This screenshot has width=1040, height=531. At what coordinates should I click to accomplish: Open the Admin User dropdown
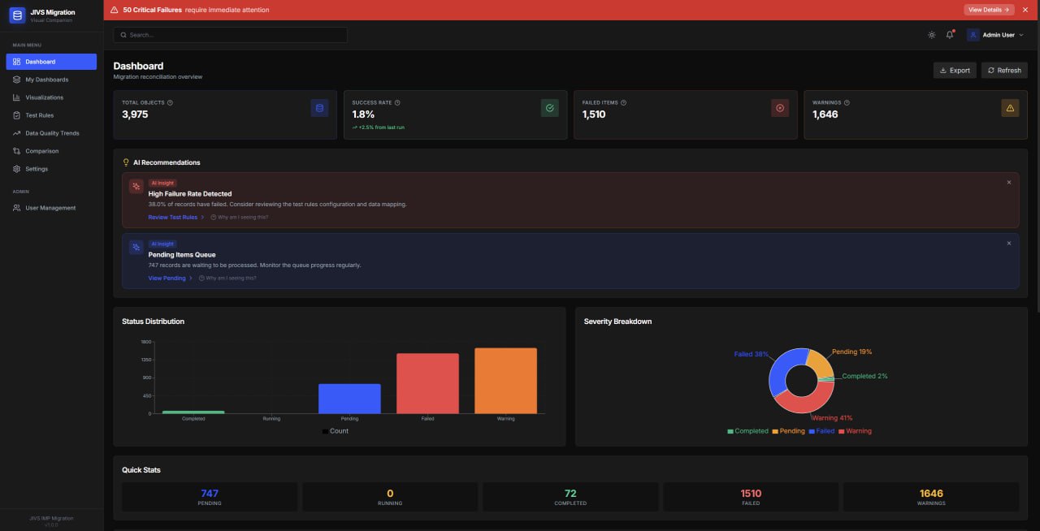(x=997, y=35)
